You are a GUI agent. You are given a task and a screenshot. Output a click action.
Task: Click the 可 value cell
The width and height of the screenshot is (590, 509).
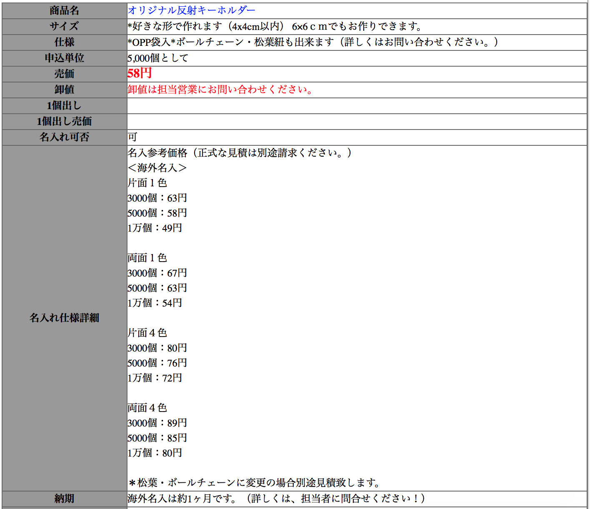click(357, 137)
